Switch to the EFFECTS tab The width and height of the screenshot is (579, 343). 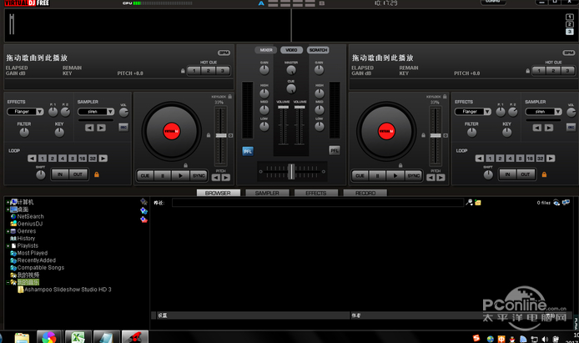(316, 193)
